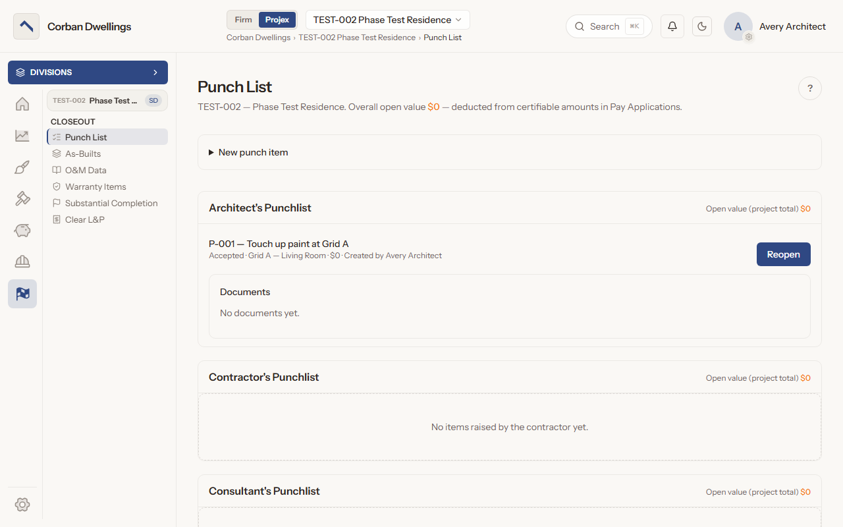Click the Documents heading under P-001
Viewport: 843px width, 527px height.
tap(245, 292)
